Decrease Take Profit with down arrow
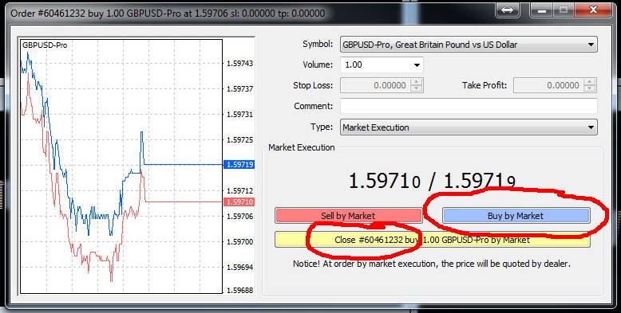This screenshot has width=621, height=313. (589, 88)
